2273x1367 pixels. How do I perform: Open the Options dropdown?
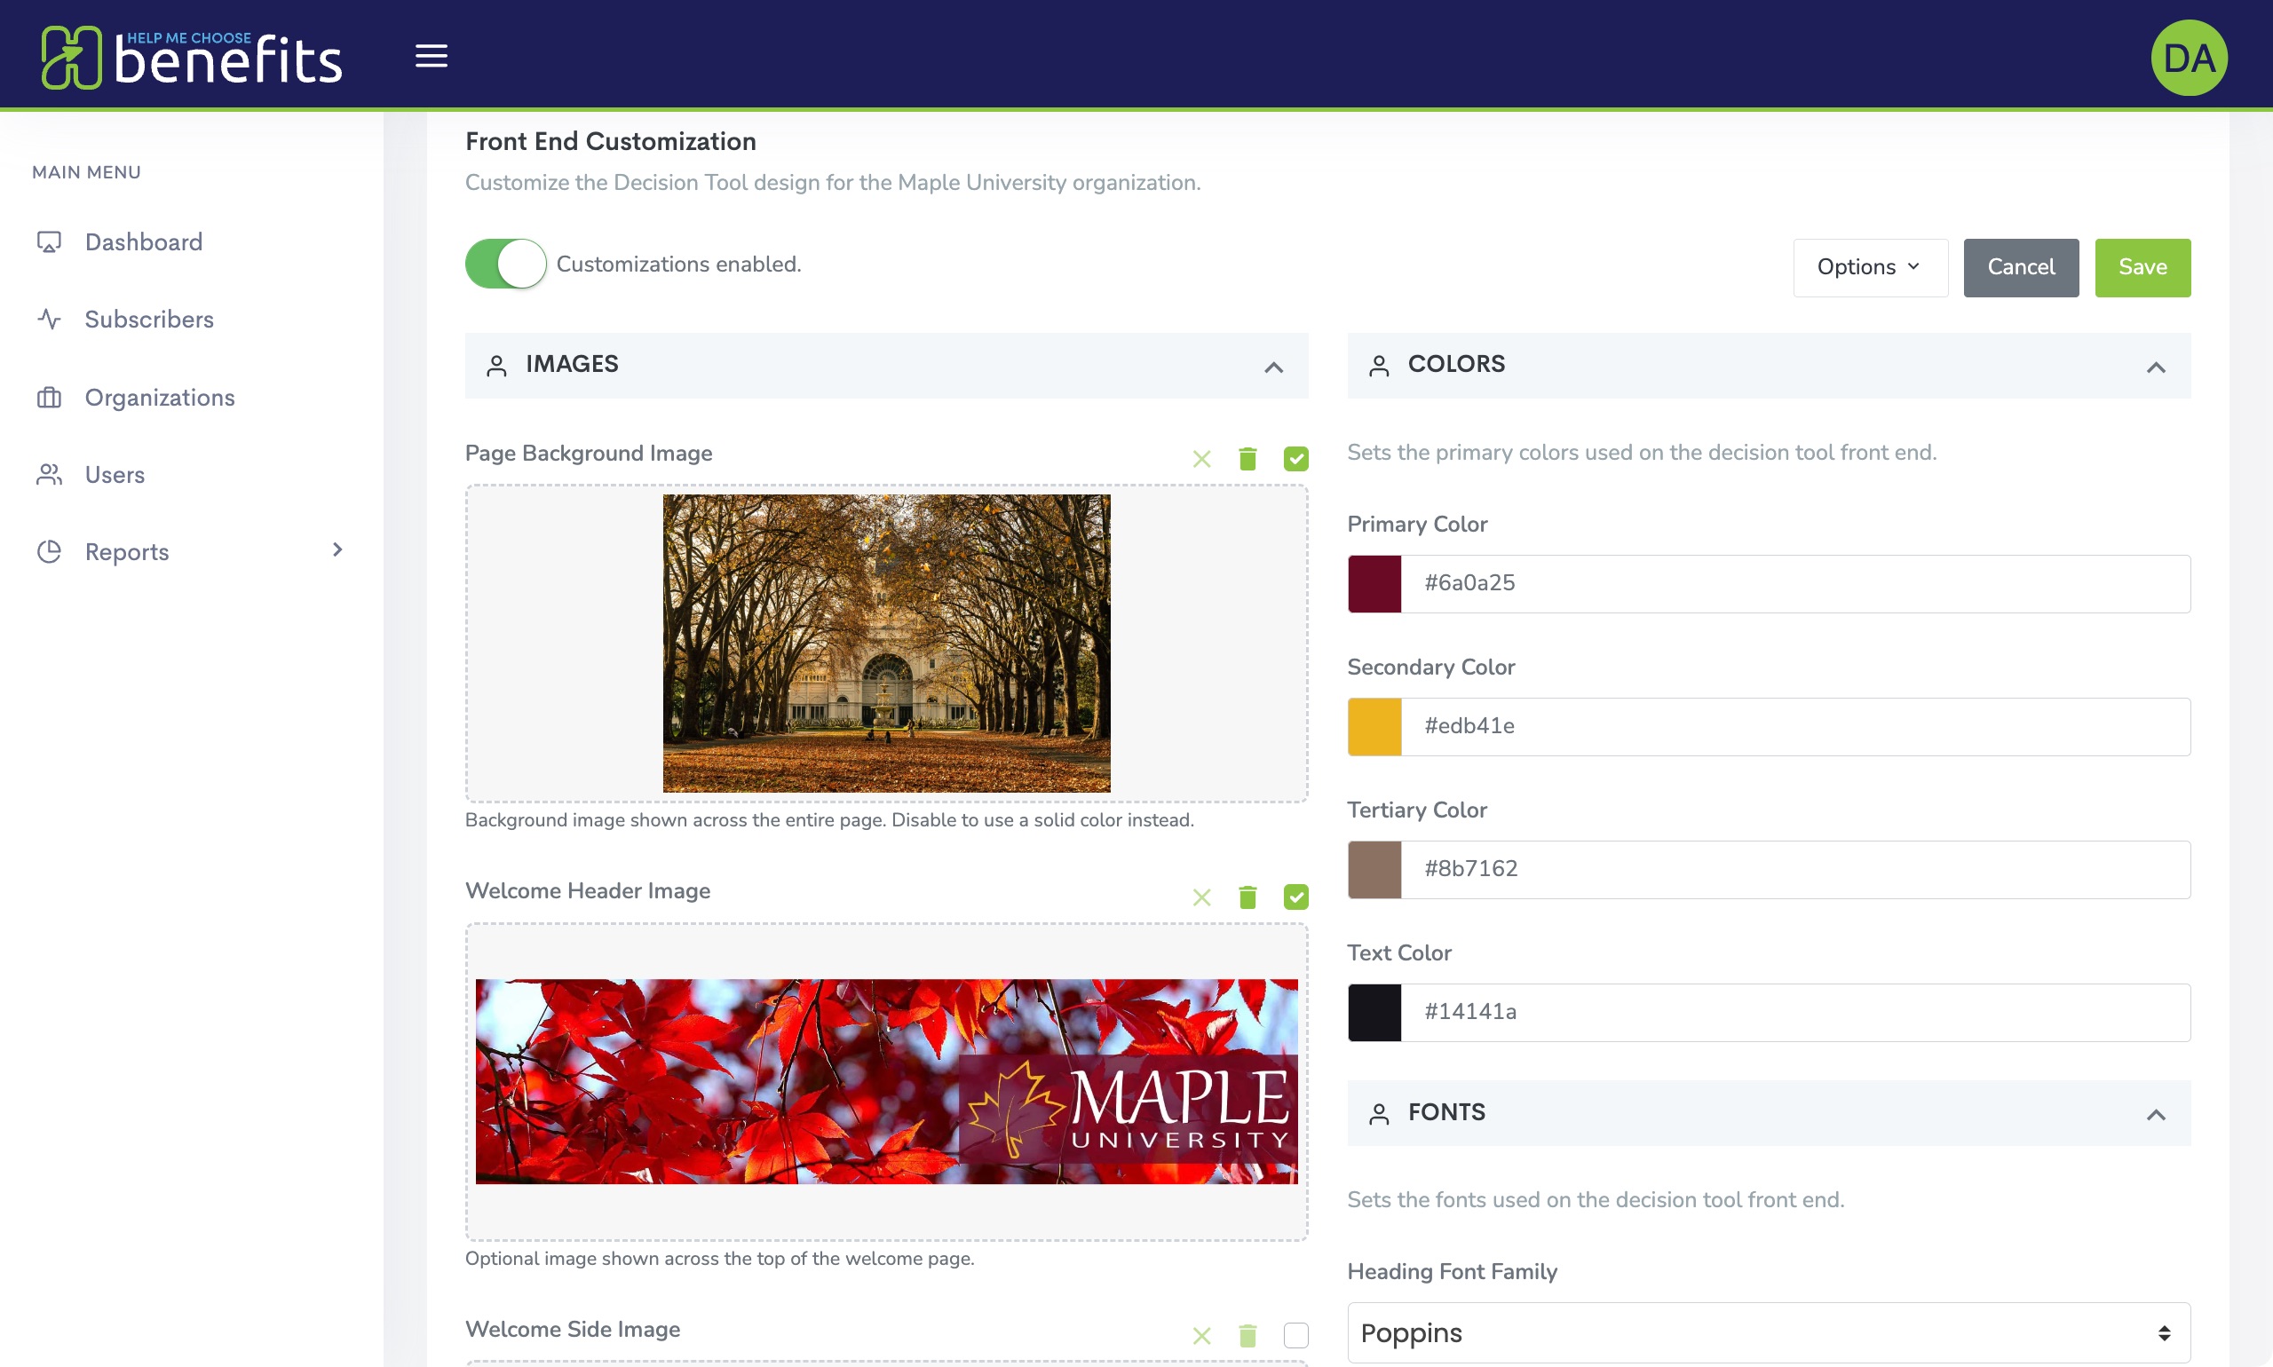pos(1869,267)
